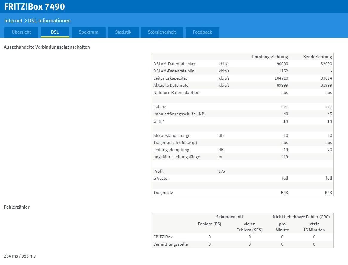Click the DSL-Informationen breadcrumb text
Screen dimensions: 348x265
[49, 21]
